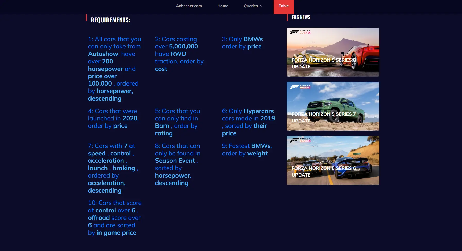
Task: Open the Axbecher.com site link
Action: [x=189, y=6]
